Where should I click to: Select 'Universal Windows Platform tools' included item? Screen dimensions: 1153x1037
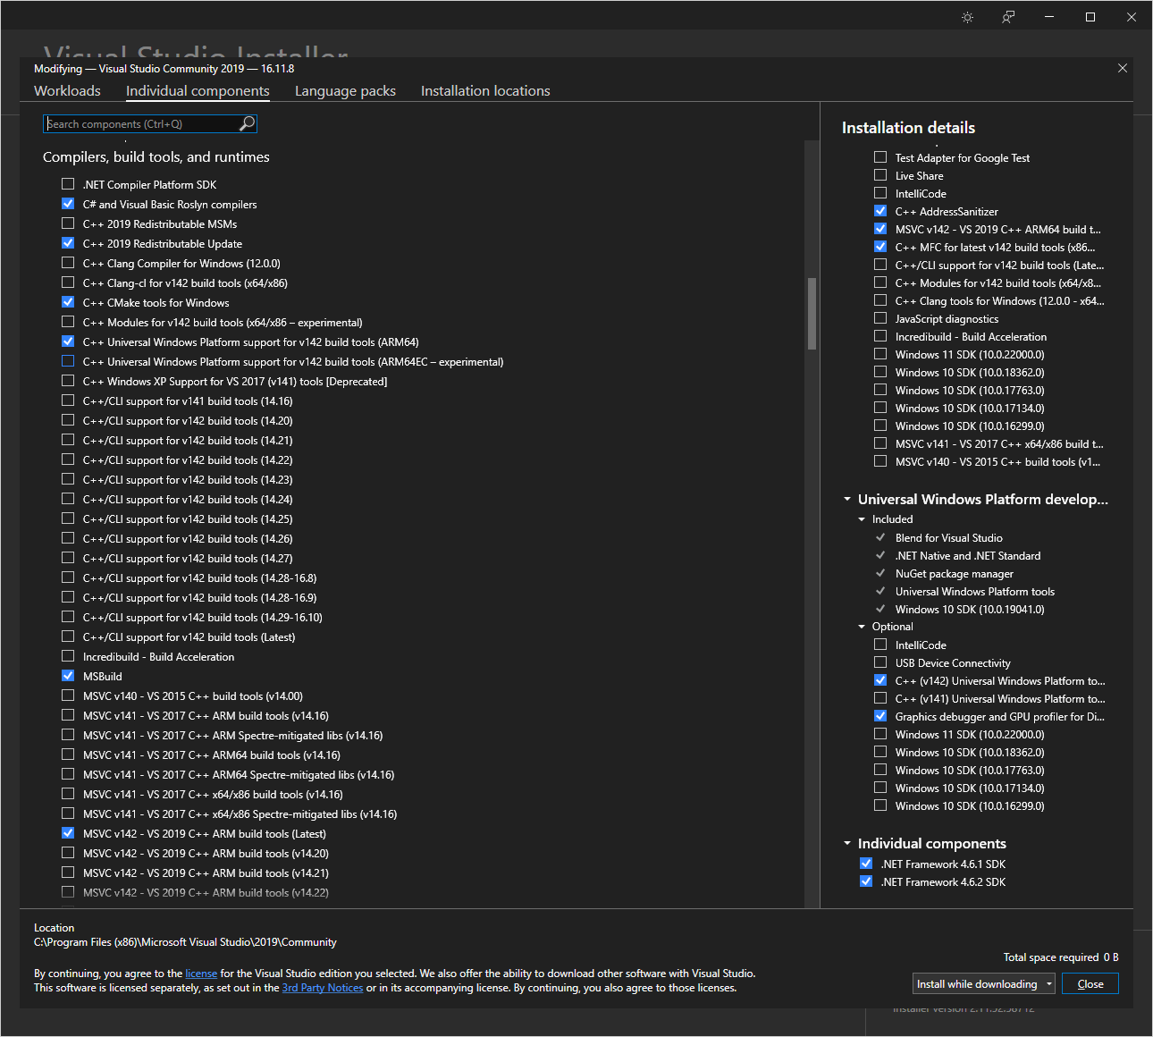(974, 592)
